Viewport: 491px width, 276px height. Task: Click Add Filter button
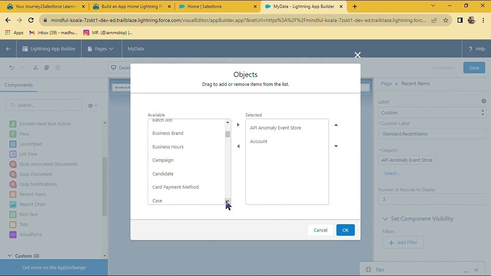point(403,242)
